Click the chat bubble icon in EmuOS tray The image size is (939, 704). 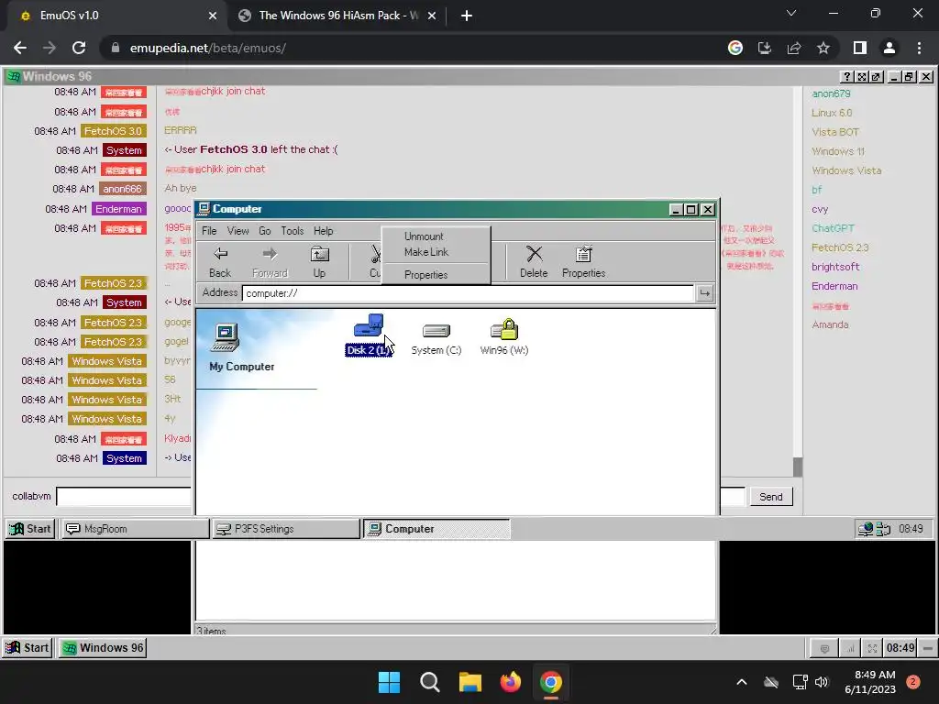tap(824, 648)
